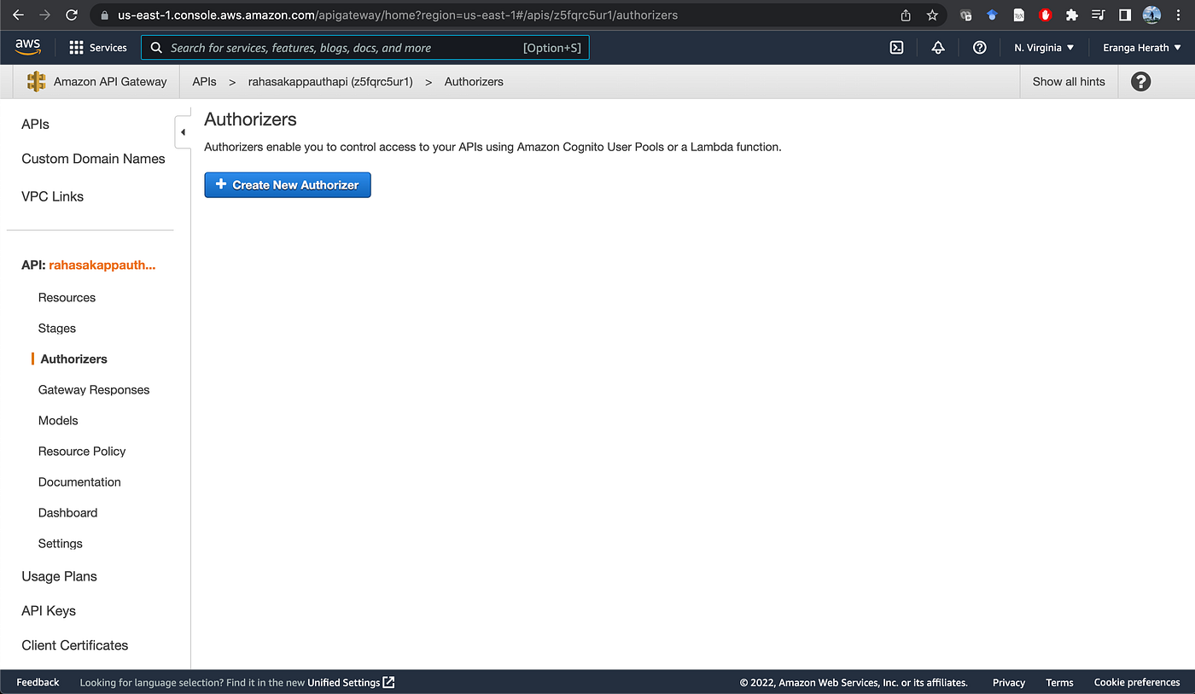Bookmark this page with the star
This screenshot has height=694, width=1195.
(x=932, y=15)
